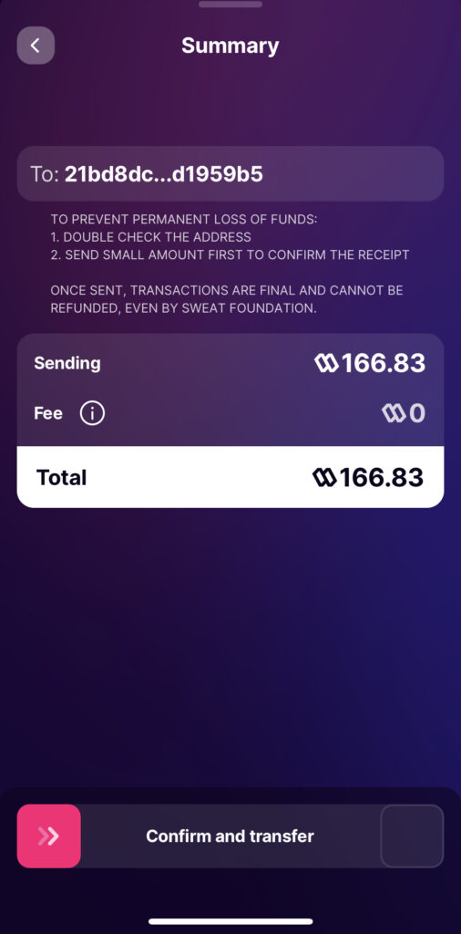The width and height of the screenshot is (461, 934).
Task: Click the Summary title
Action: point(230,47)
